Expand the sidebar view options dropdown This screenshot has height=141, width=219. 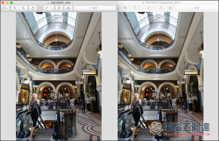click(5, 8)
